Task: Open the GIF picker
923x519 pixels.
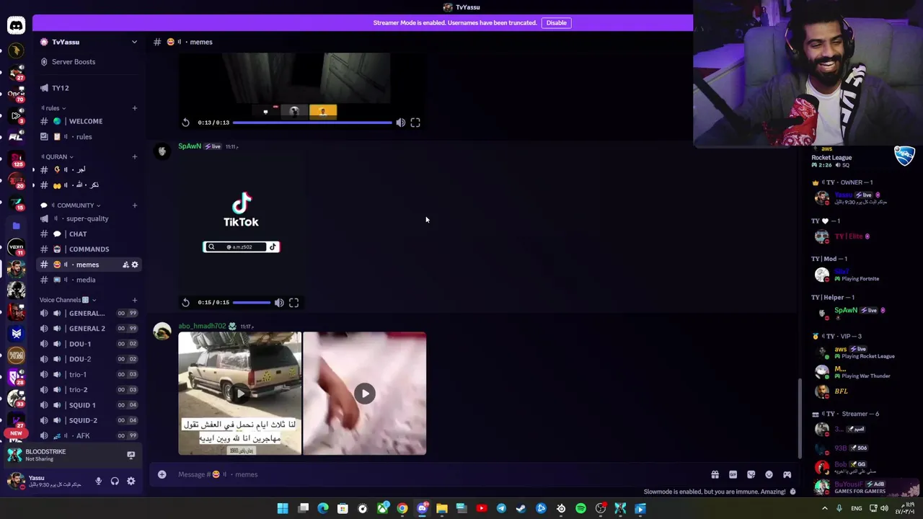Action: point(733,474)
